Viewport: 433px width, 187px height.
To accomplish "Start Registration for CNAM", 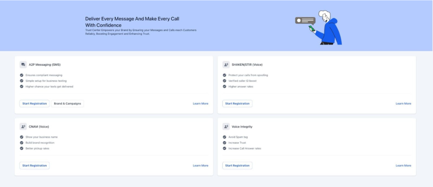I will [x=34, y=166].
